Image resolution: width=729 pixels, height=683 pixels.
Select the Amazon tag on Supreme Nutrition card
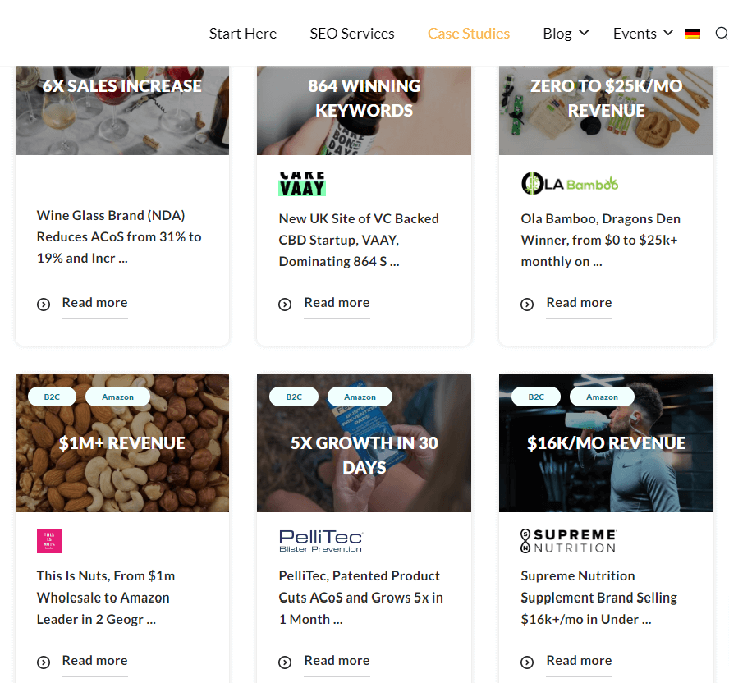point(602,397)
